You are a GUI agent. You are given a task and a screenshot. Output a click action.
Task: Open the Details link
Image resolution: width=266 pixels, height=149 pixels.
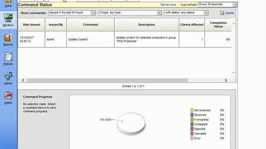229,13
